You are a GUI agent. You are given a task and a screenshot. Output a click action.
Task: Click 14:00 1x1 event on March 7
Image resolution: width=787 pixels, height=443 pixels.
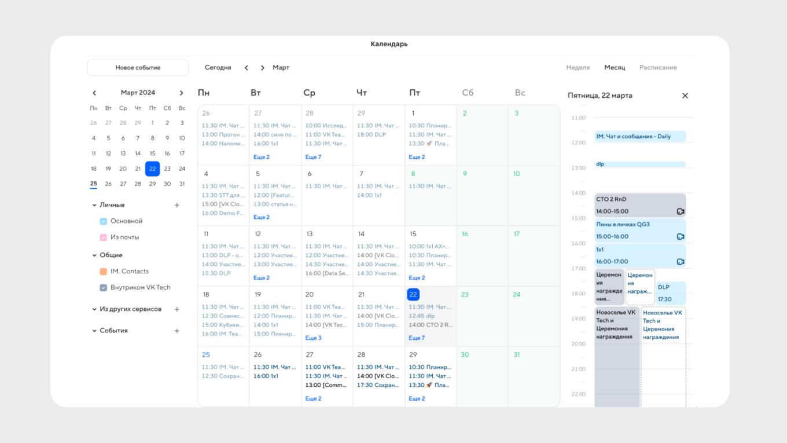pos(369,195)
